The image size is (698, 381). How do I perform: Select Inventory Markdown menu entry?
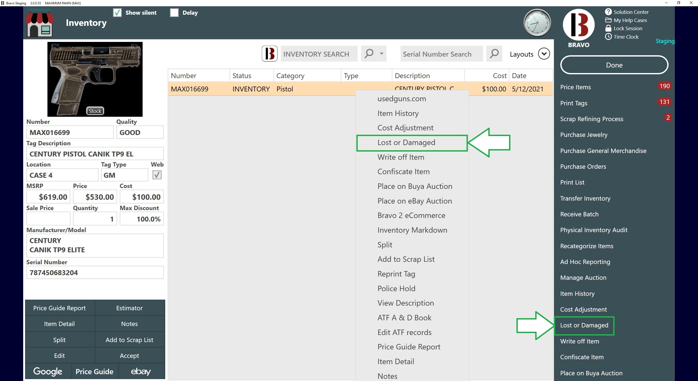point(412,230)
